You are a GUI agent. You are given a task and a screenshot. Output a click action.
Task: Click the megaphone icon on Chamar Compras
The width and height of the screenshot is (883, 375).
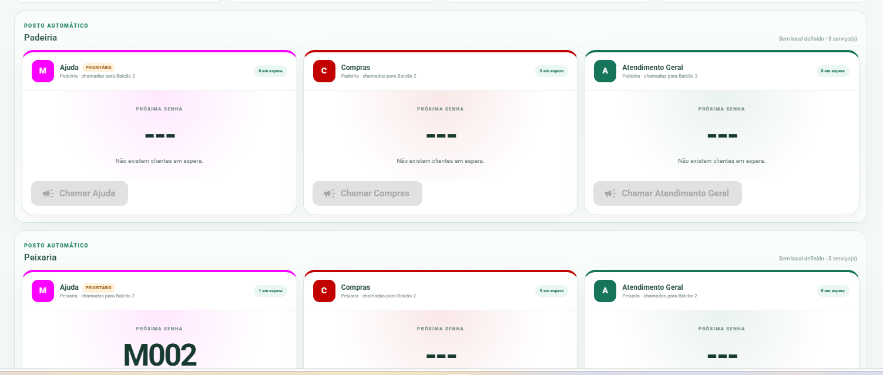[330, 193]
